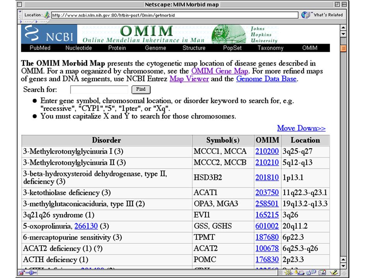
Task: Expand the second collapsed toolbar tab
Action: (41, 22)
